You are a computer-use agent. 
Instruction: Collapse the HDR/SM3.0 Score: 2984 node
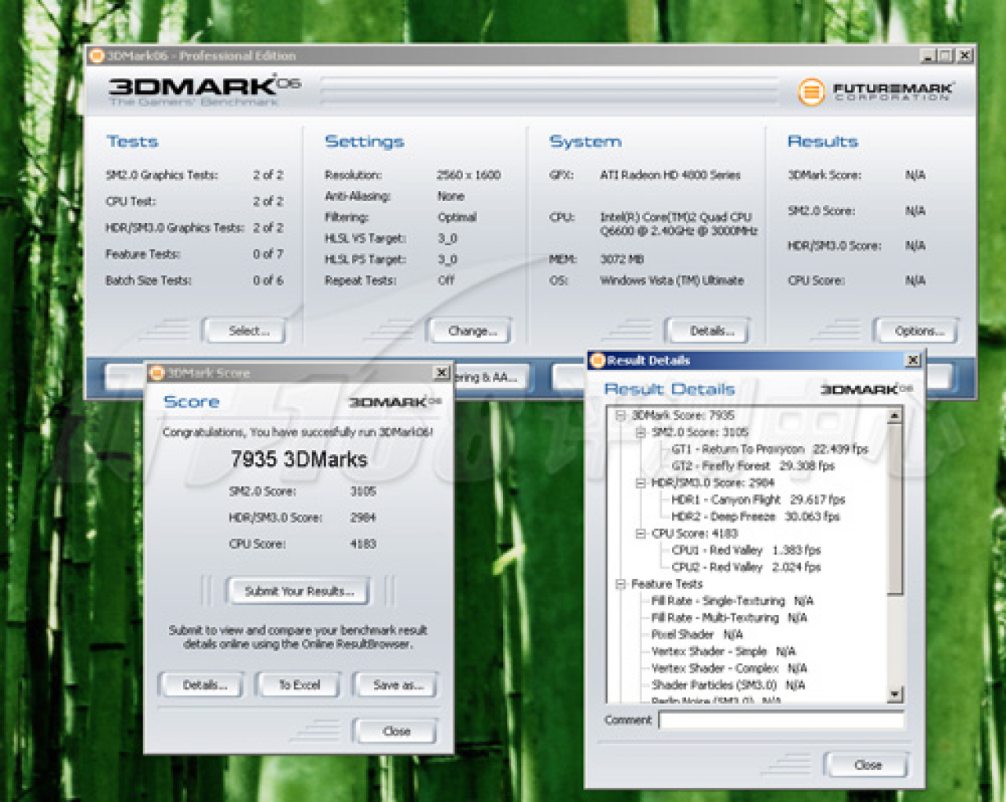click(640, 482)
